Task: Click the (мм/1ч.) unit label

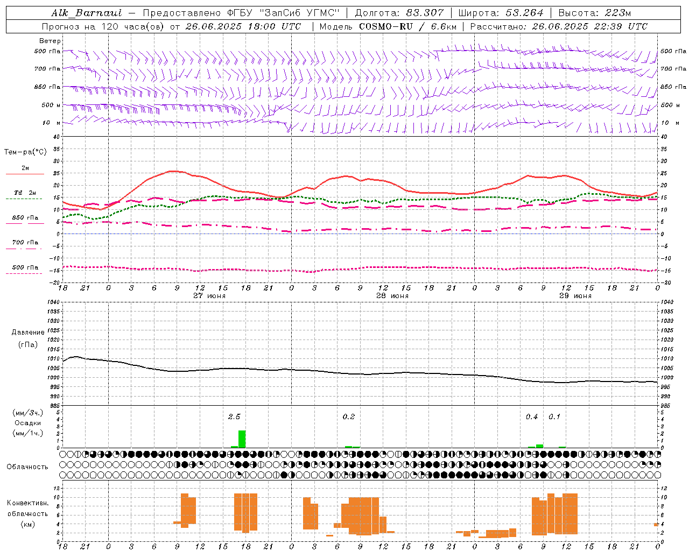Action: click(28, 433)
